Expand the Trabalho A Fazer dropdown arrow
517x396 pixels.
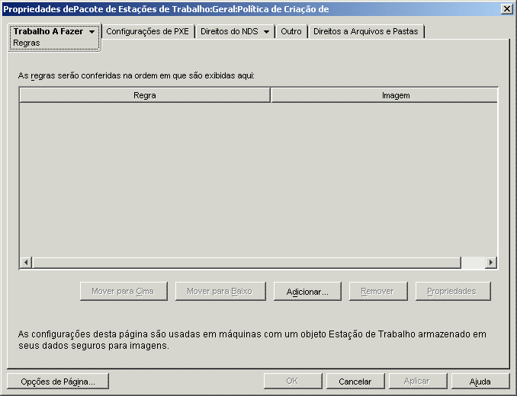92,32
